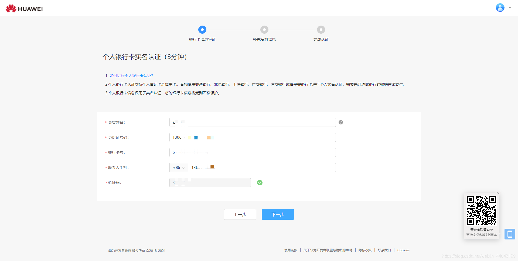Click the 开发者联盟APP QR code
518x261 pixels.
[x=482, y=211]
